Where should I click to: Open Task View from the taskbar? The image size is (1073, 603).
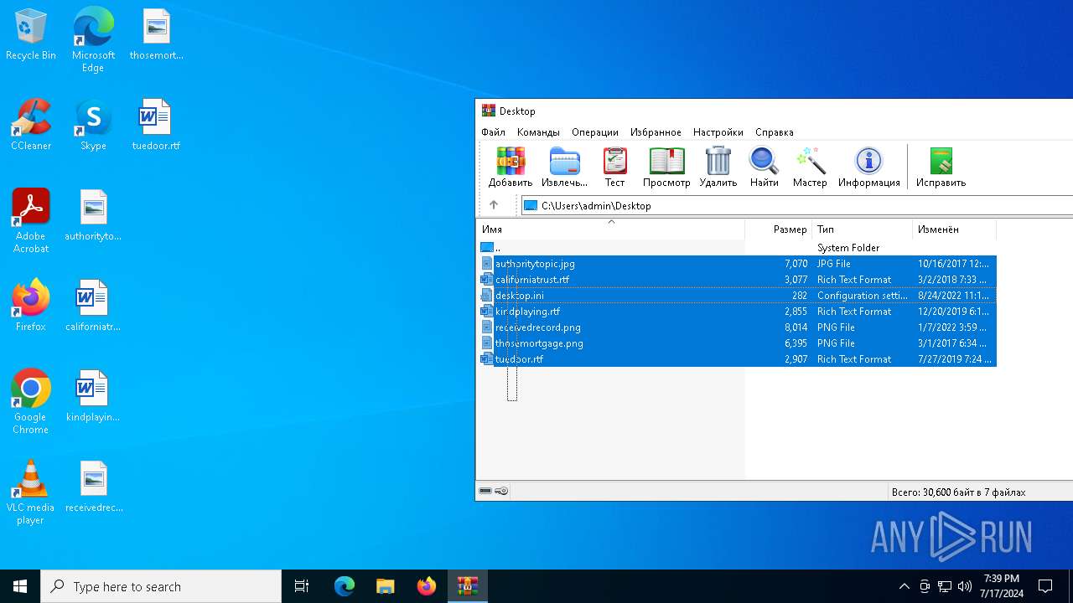(x=302, y=586)
